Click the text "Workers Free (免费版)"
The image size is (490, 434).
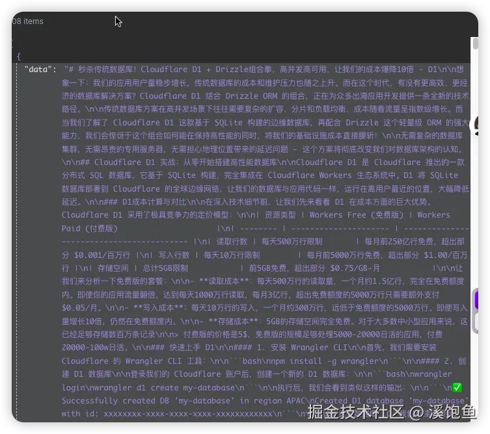tap(356, 215)
